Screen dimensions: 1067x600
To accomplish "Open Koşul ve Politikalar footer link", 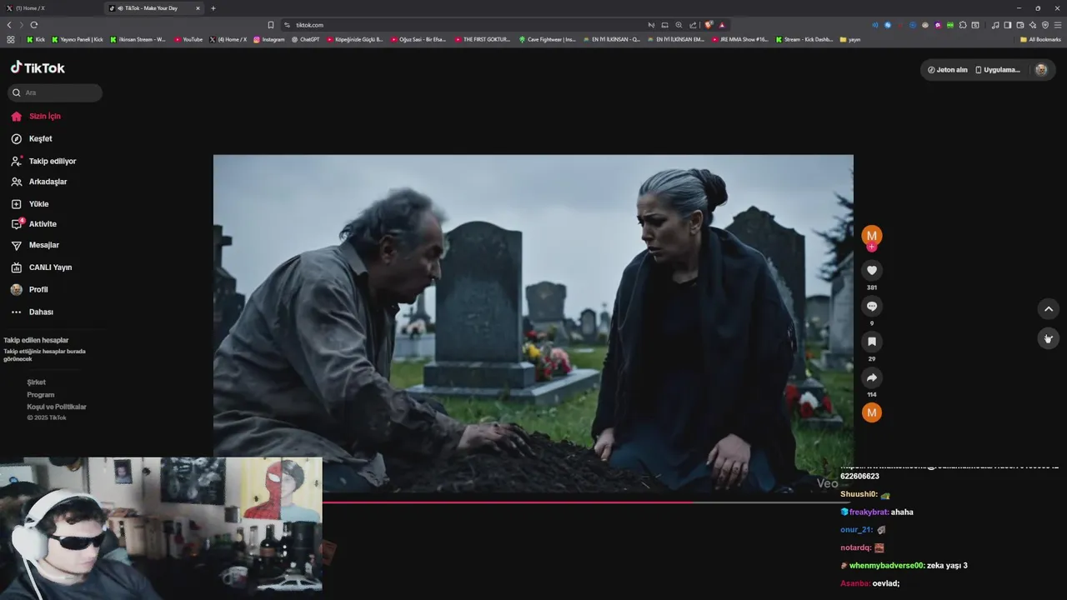I will click(57, 407).
